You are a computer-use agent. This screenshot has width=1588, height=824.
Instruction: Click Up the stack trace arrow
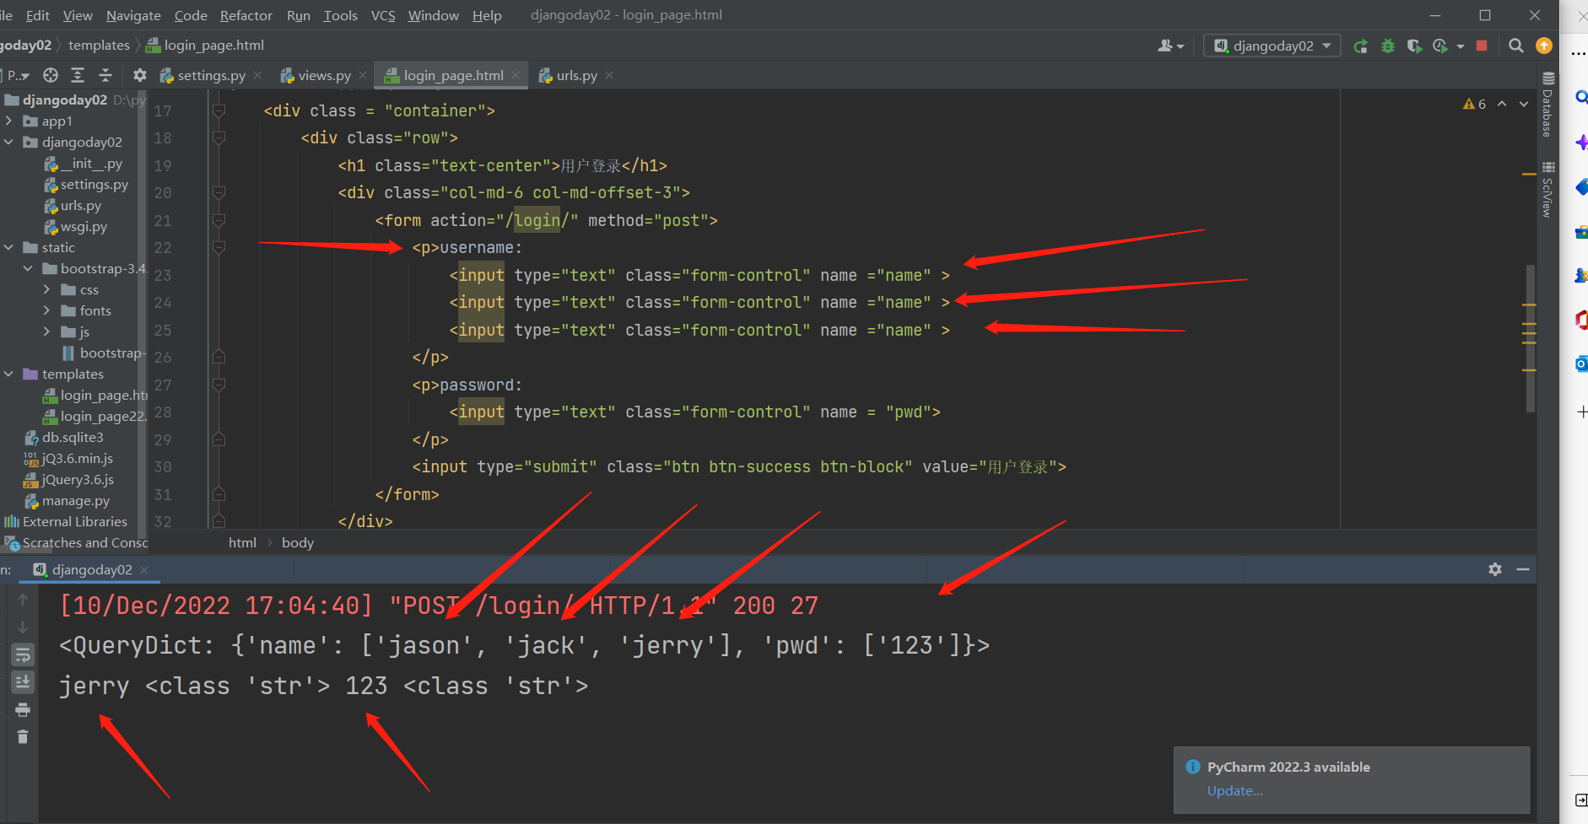[23, 600]
